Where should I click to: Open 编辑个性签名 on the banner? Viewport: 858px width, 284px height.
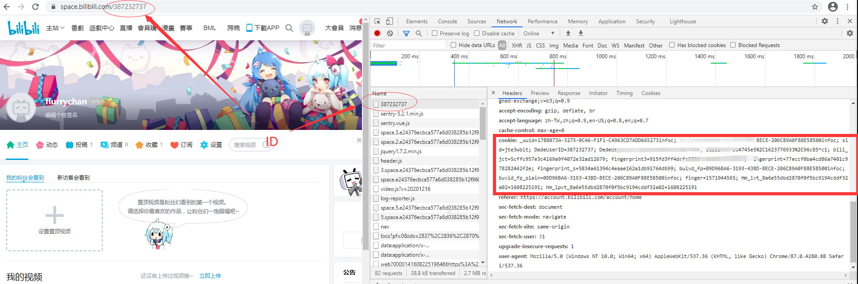pos(61,115)
